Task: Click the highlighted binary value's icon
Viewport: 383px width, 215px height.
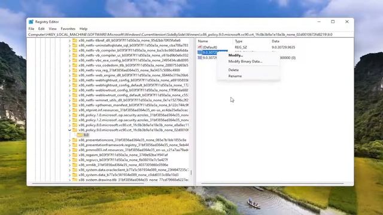Action: pos(200,53)
